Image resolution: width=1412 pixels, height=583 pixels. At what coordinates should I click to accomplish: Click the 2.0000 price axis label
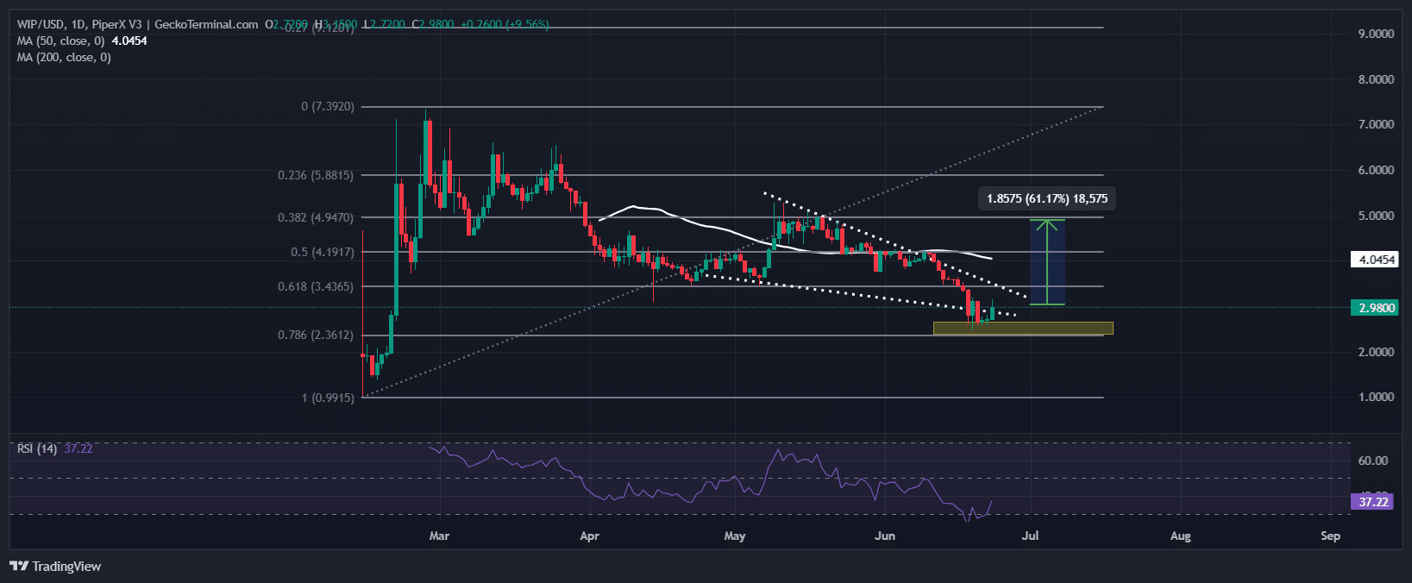1376,352
